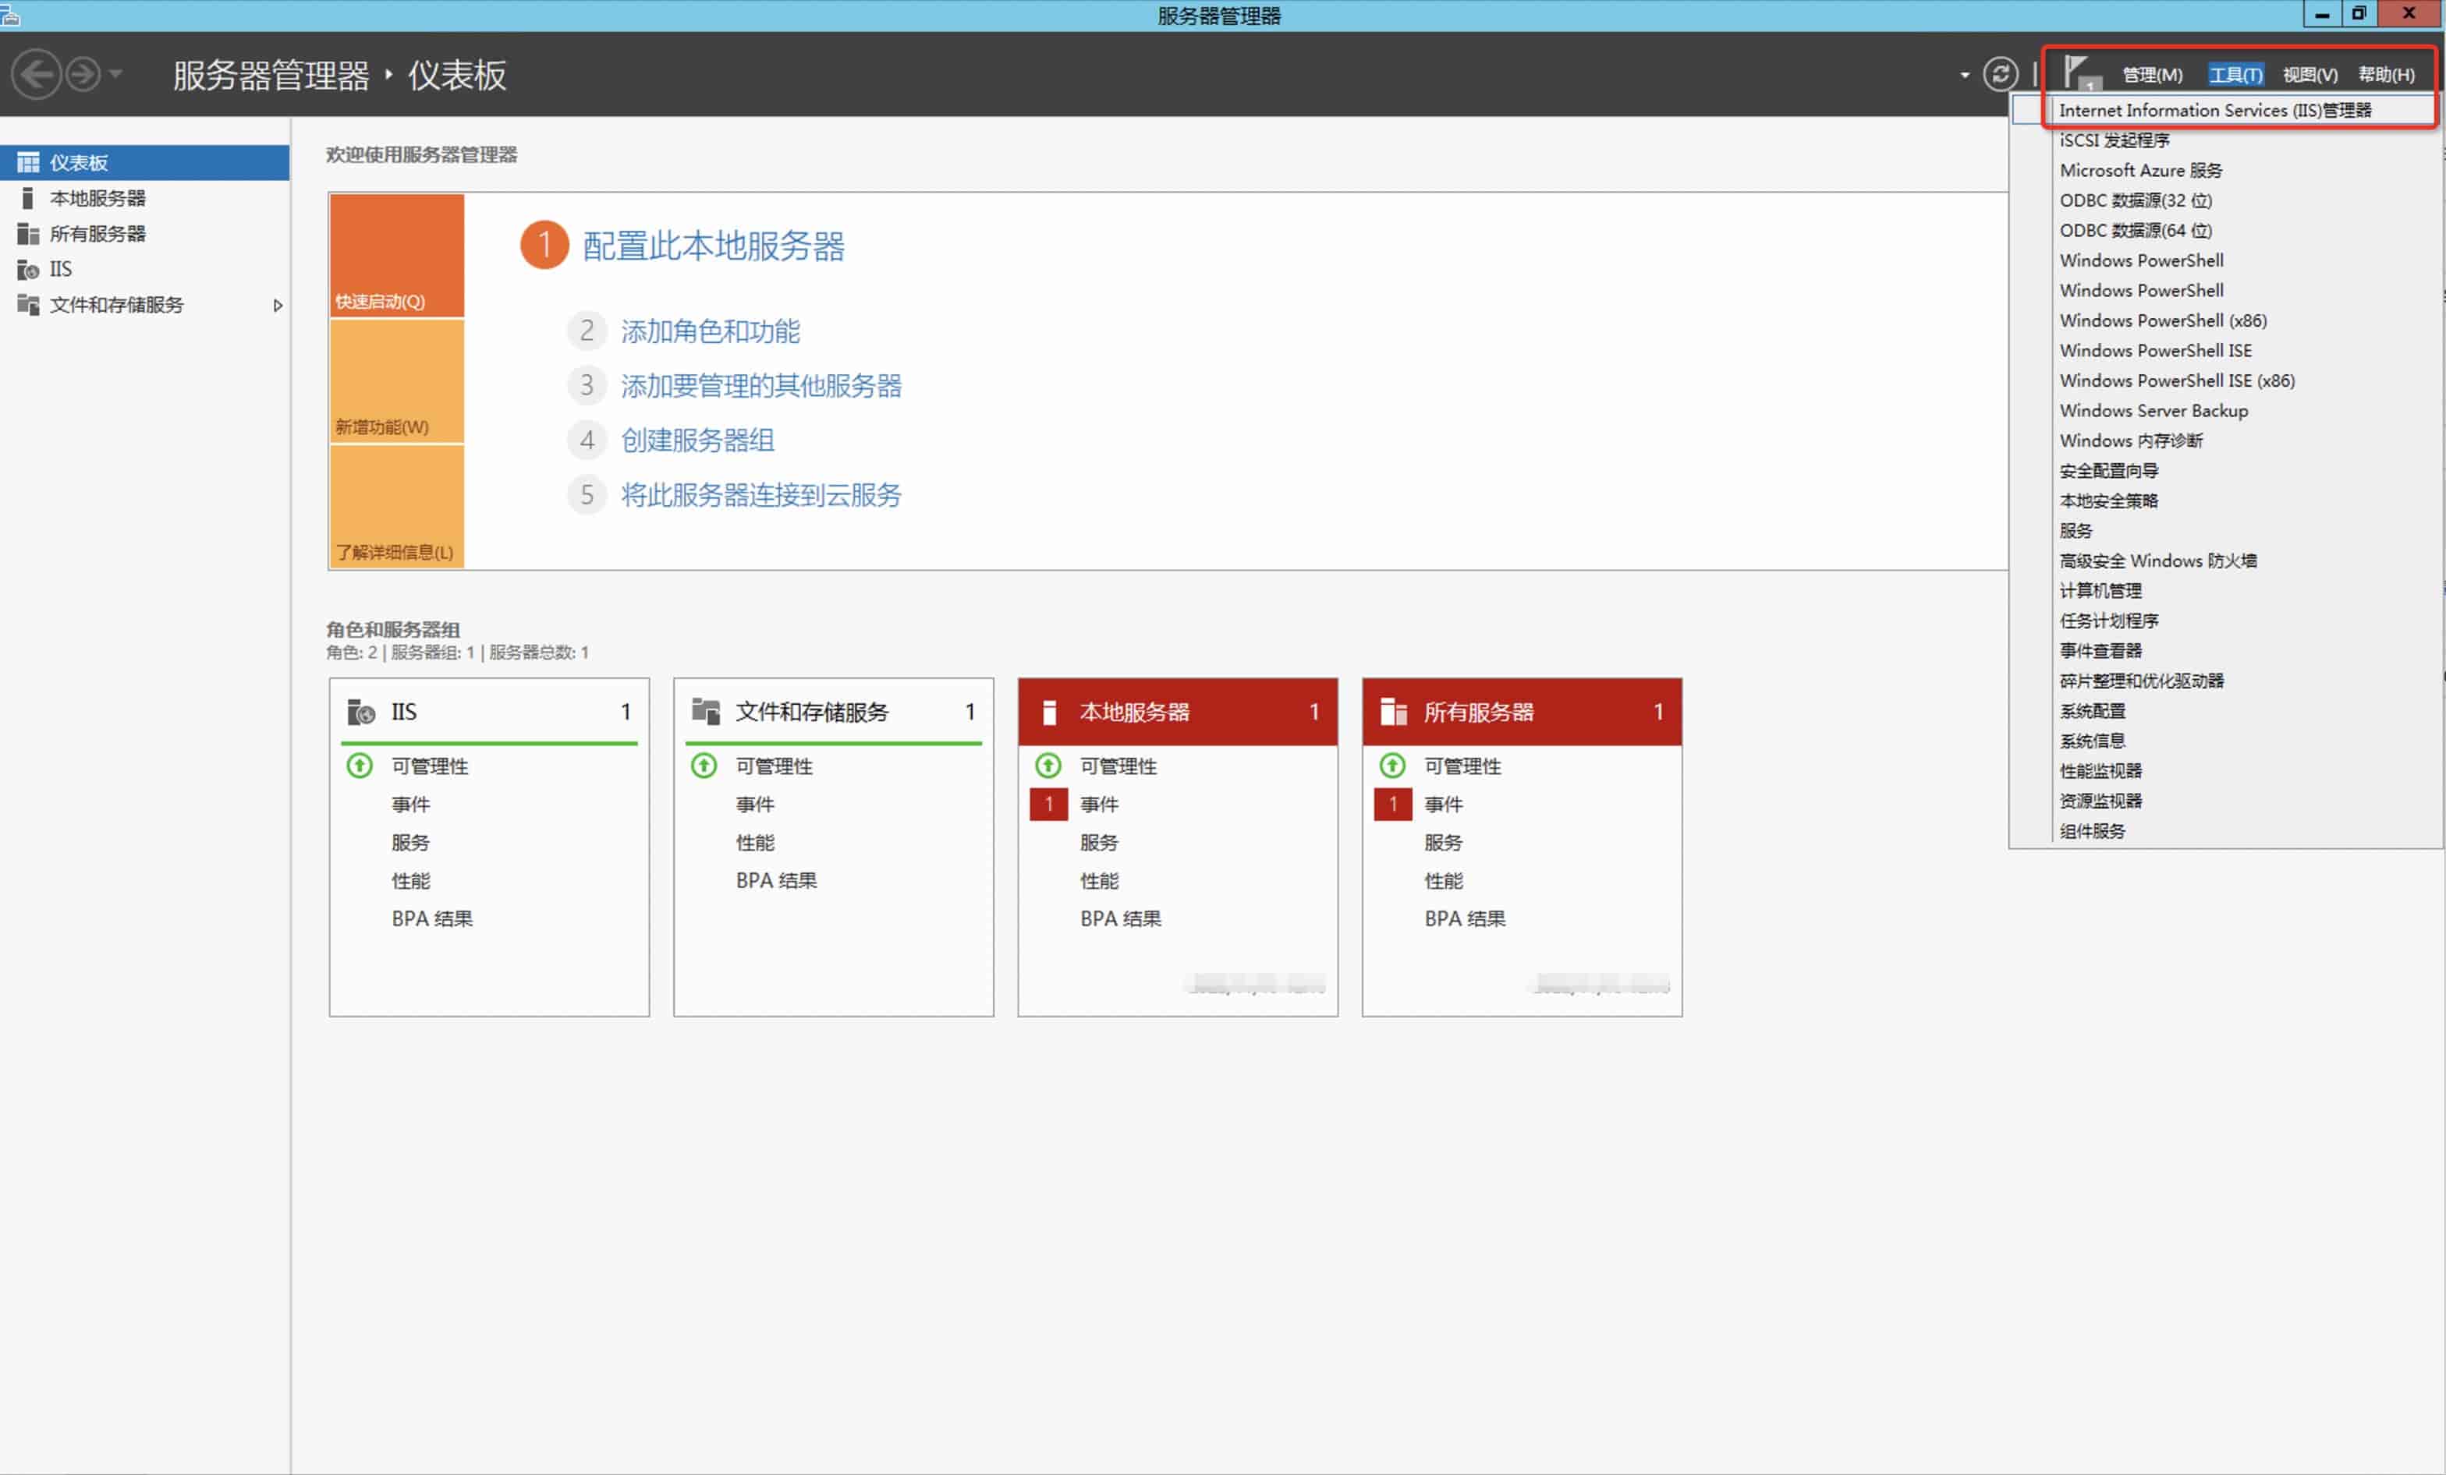The width and height of the screenshot is (2446, 1475).
Task: Click green manageability icon in IIS tile
Action: pos(360,766)
